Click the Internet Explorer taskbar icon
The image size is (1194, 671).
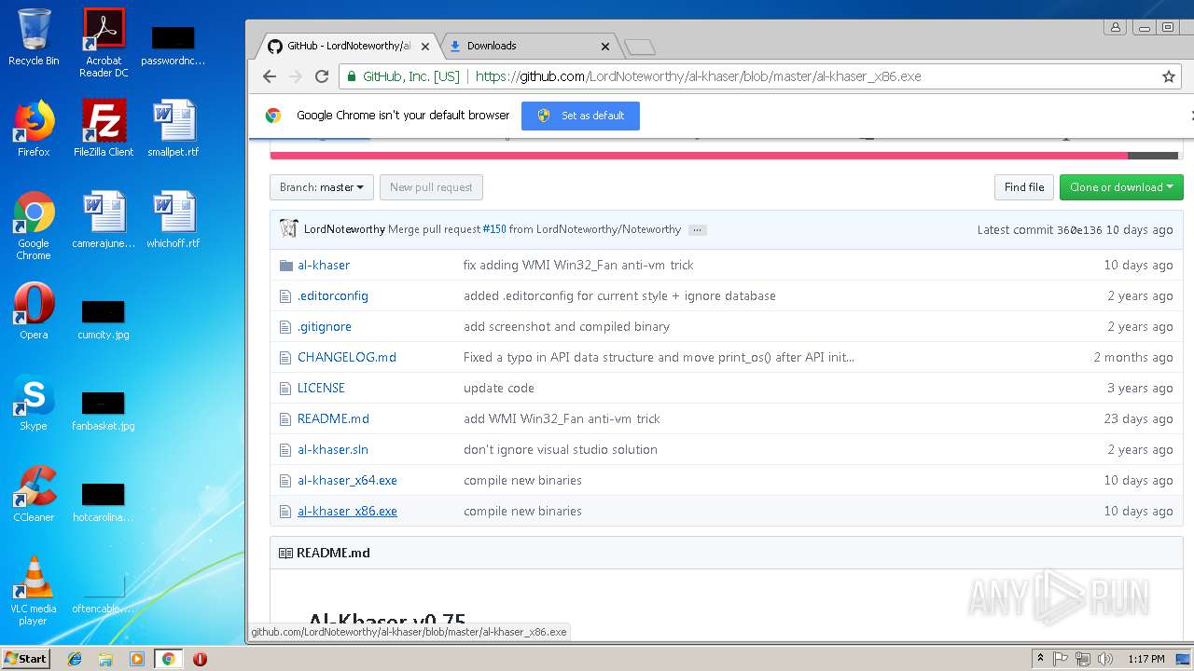click(75, 659)
